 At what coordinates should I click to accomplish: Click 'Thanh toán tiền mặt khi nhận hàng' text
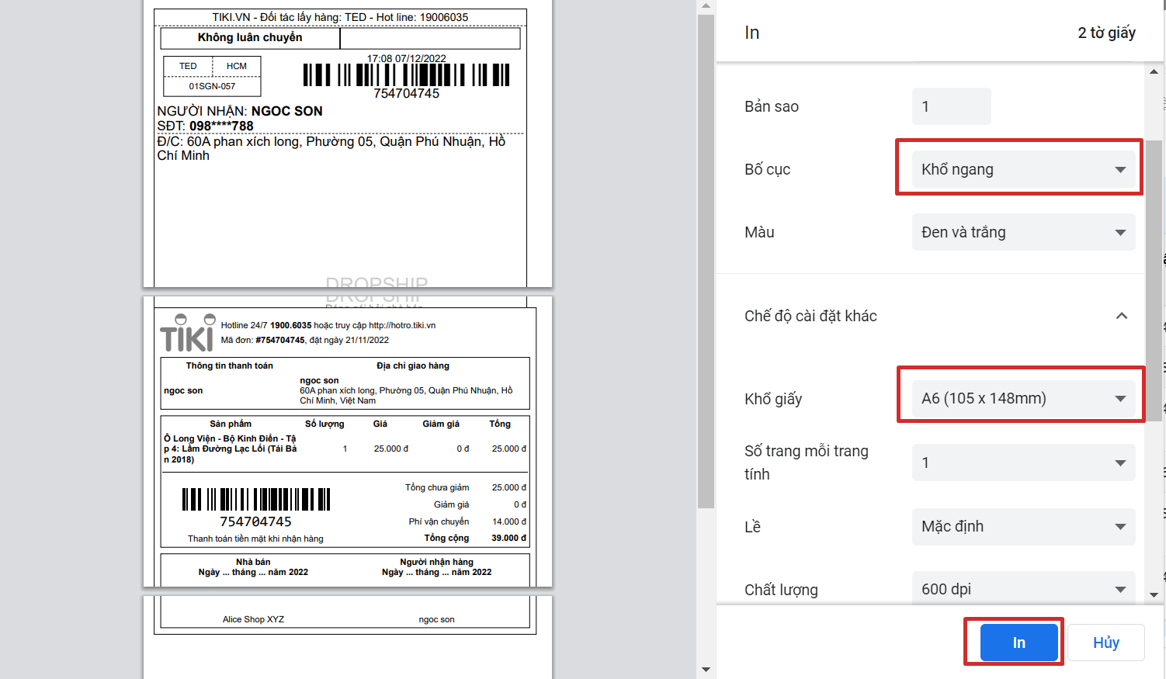[255, 539]
